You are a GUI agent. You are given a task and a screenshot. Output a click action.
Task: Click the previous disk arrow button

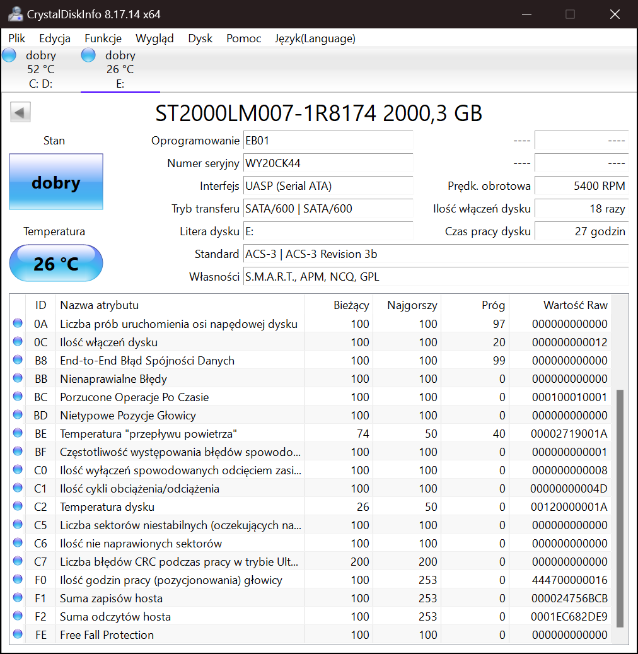[x=20, y=112]
